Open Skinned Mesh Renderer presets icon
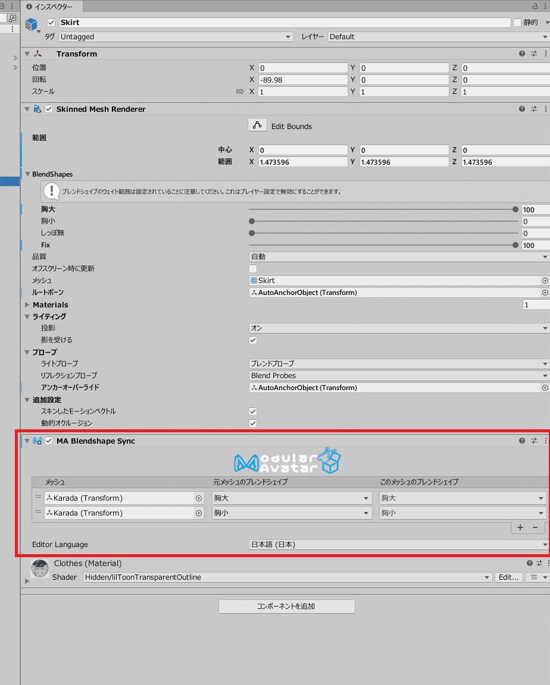 pyautogui.click(x=534, y=109)
